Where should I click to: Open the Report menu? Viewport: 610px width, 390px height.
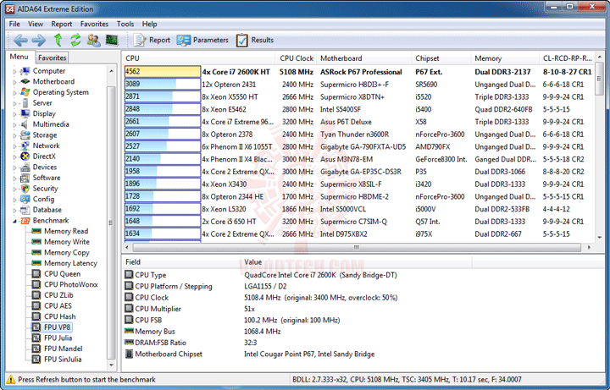click(x=62, y=24)
